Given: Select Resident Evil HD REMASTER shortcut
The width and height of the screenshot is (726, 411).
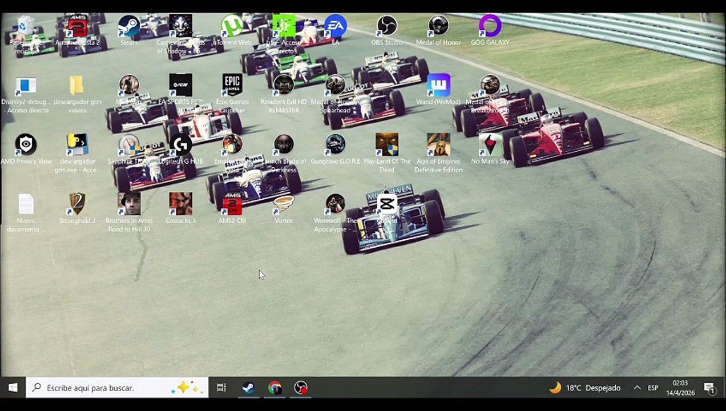Looking at the screenshot, I should point(284,94).
